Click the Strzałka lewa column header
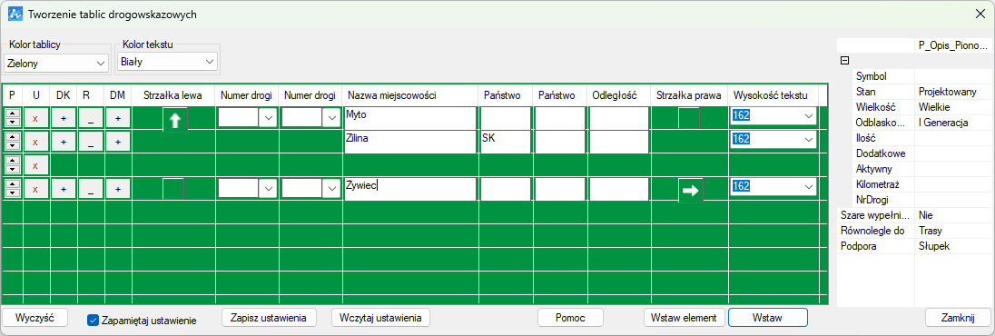The height and width of the screenshot is (336, 995). [172, 95]
